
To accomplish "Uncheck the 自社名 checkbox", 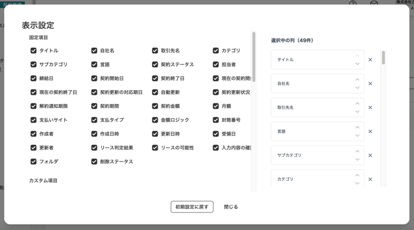I will tap(94, 50).
